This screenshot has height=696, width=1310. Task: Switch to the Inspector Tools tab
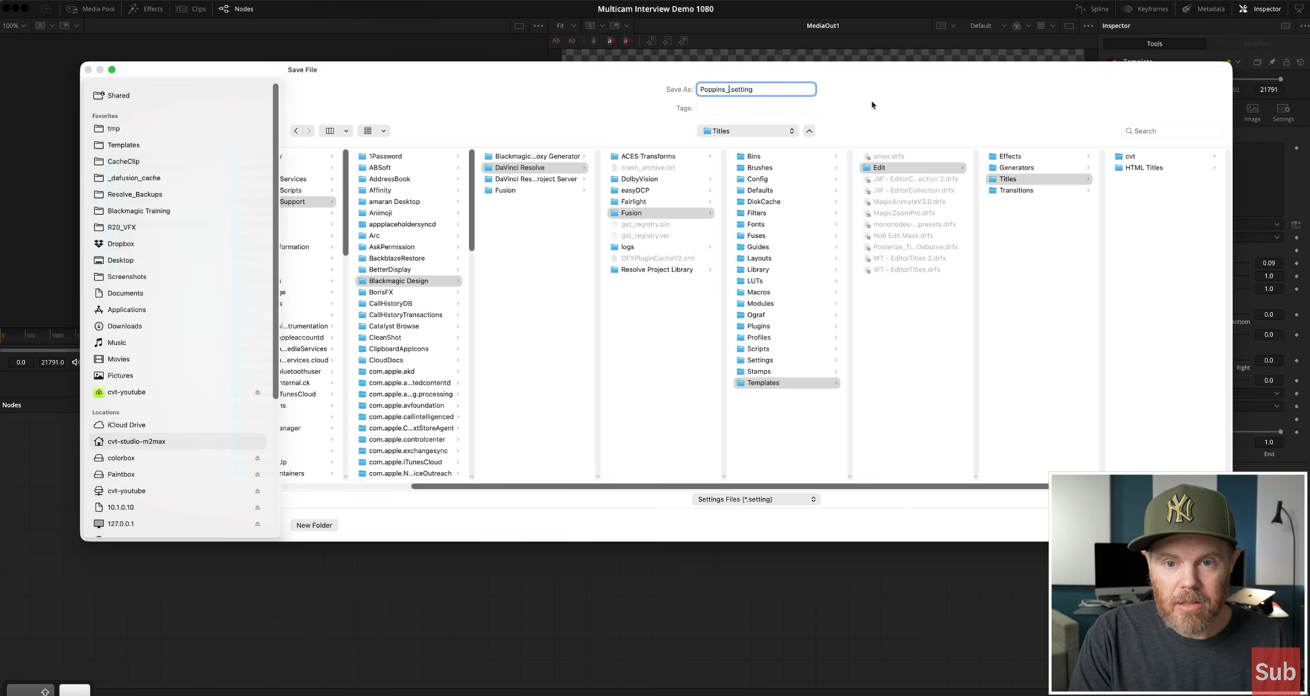1155,44
